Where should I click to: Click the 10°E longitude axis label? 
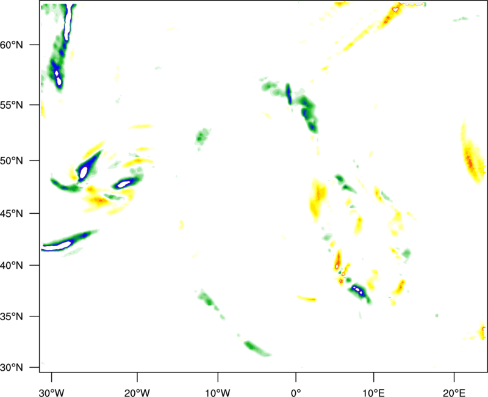[373, 393]
